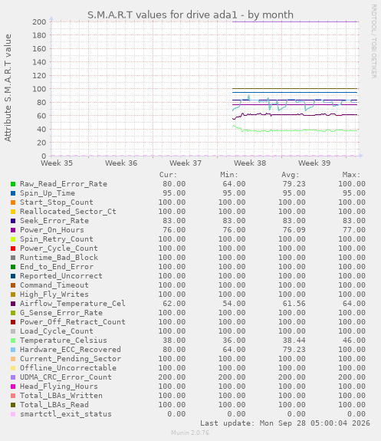Image resolution: width=381 pixels, height=441 pixels.
Task: Click the Munin 2.0.76 version text
Action: 190,433
